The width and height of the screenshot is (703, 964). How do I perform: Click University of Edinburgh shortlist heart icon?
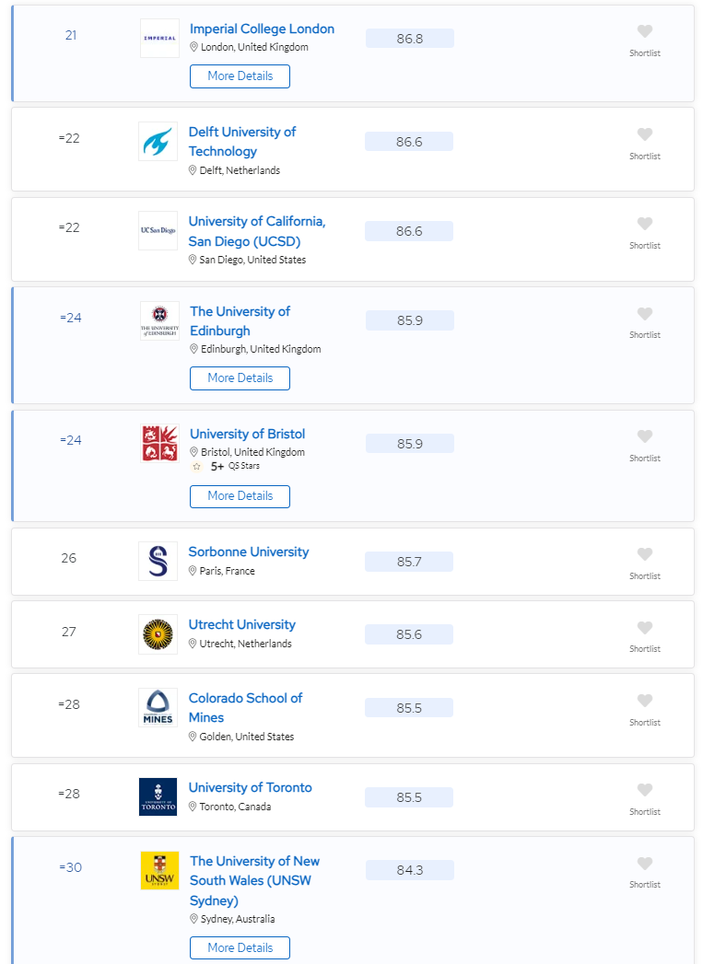tap(645, 314)
